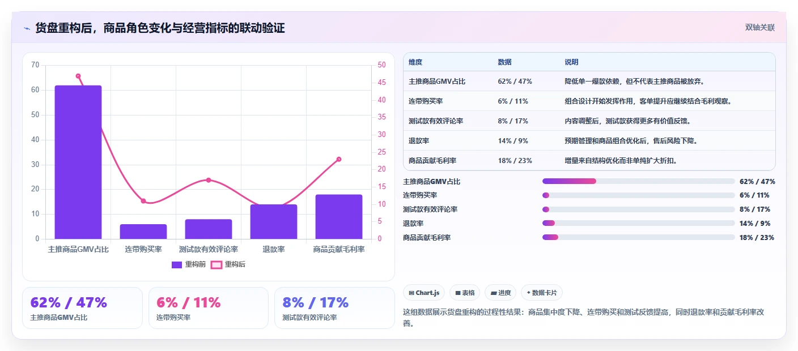Image resolution: width=798 pixels, height=351 pixels.
Task: Click the 62% / 47% data card
Action: 82,308
